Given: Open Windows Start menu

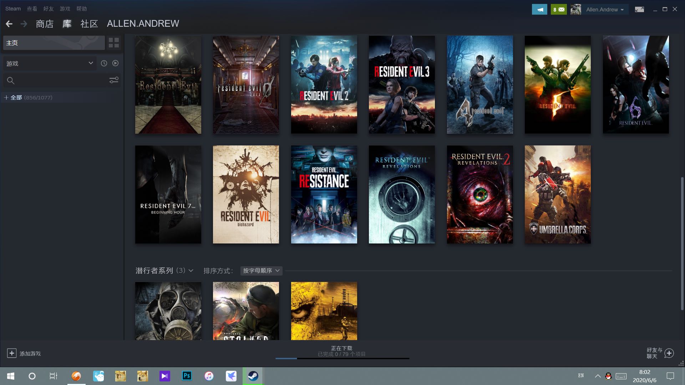Looking at the screenshot, I should click(x=11, y=376).
